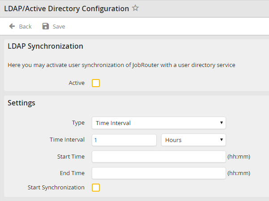
Task: Click the Type label
Action: (78, 123)
